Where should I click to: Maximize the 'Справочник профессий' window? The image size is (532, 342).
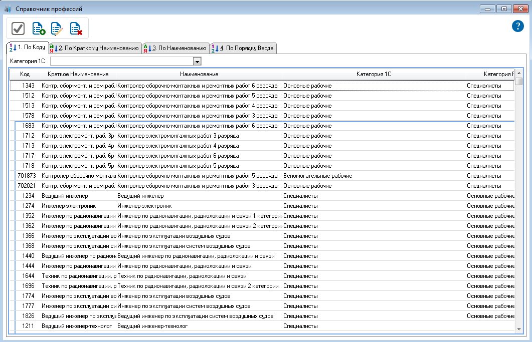coord(504,9)
